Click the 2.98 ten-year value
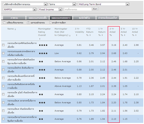The width and height of the screenshot is (144, 124). pyautogui.click(x=136, y=45)
